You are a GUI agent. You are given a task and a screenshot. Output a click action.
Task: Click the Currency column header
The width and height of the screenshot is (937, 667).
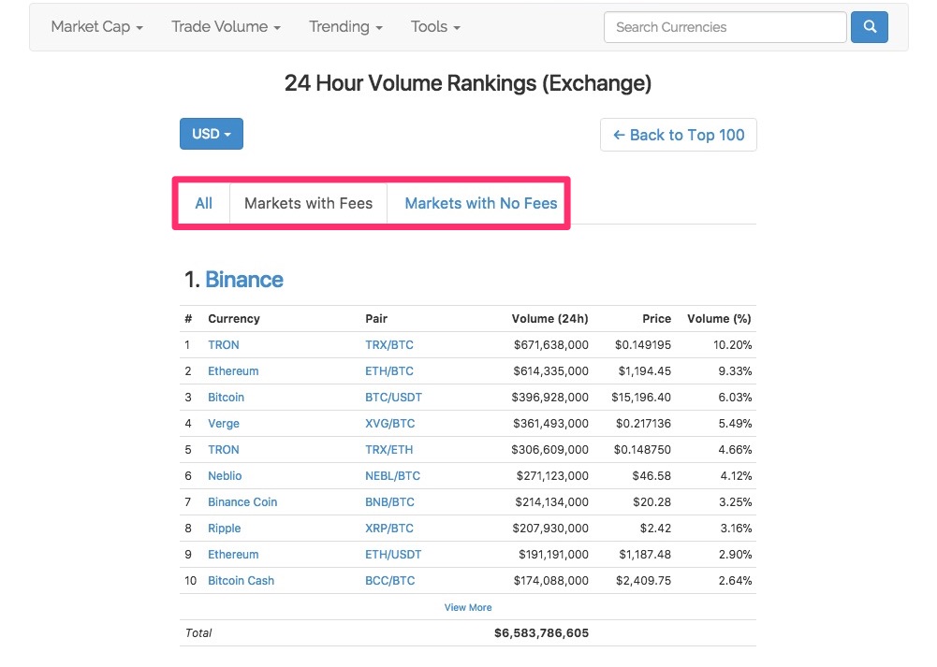click(x=234, y=319)
